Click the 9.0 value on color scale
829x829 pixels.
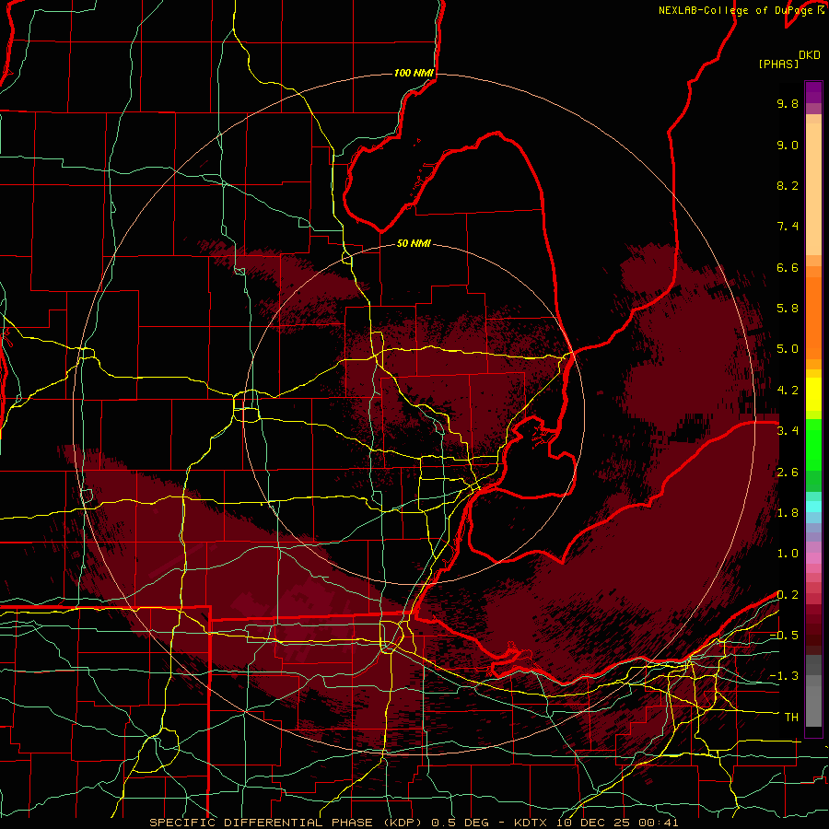tap(788, 145)
